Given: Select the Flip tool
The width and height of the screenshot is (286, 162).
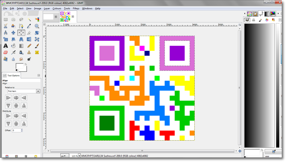Looking at the screenshot, I should click(29, 39).
